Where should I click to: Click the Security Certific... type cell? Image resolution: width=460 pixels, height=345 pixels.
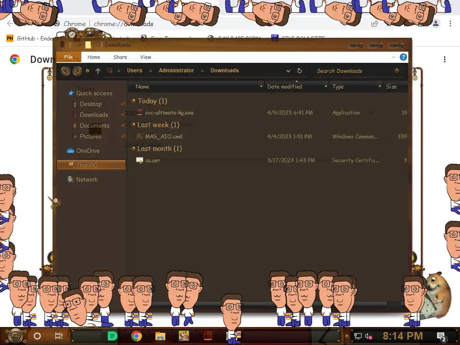[356, 160]
